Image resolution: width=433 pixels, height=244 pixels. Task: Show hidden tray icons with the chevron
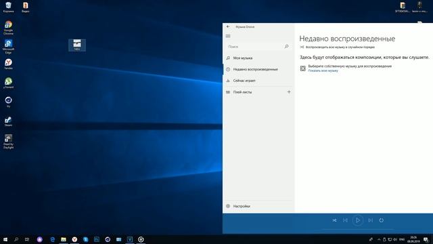click(379, 239)
